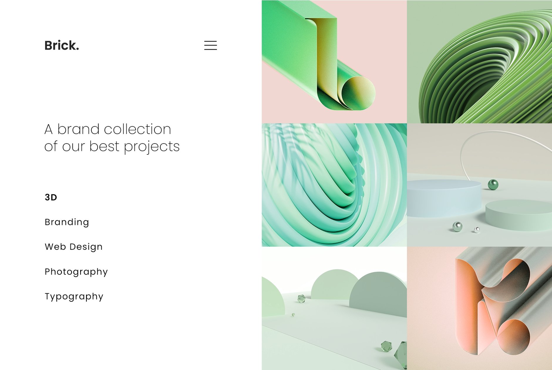The width and height of the screenshot is (552, 370).
Task: Select the Typography category
Action: tap(74, 296)
